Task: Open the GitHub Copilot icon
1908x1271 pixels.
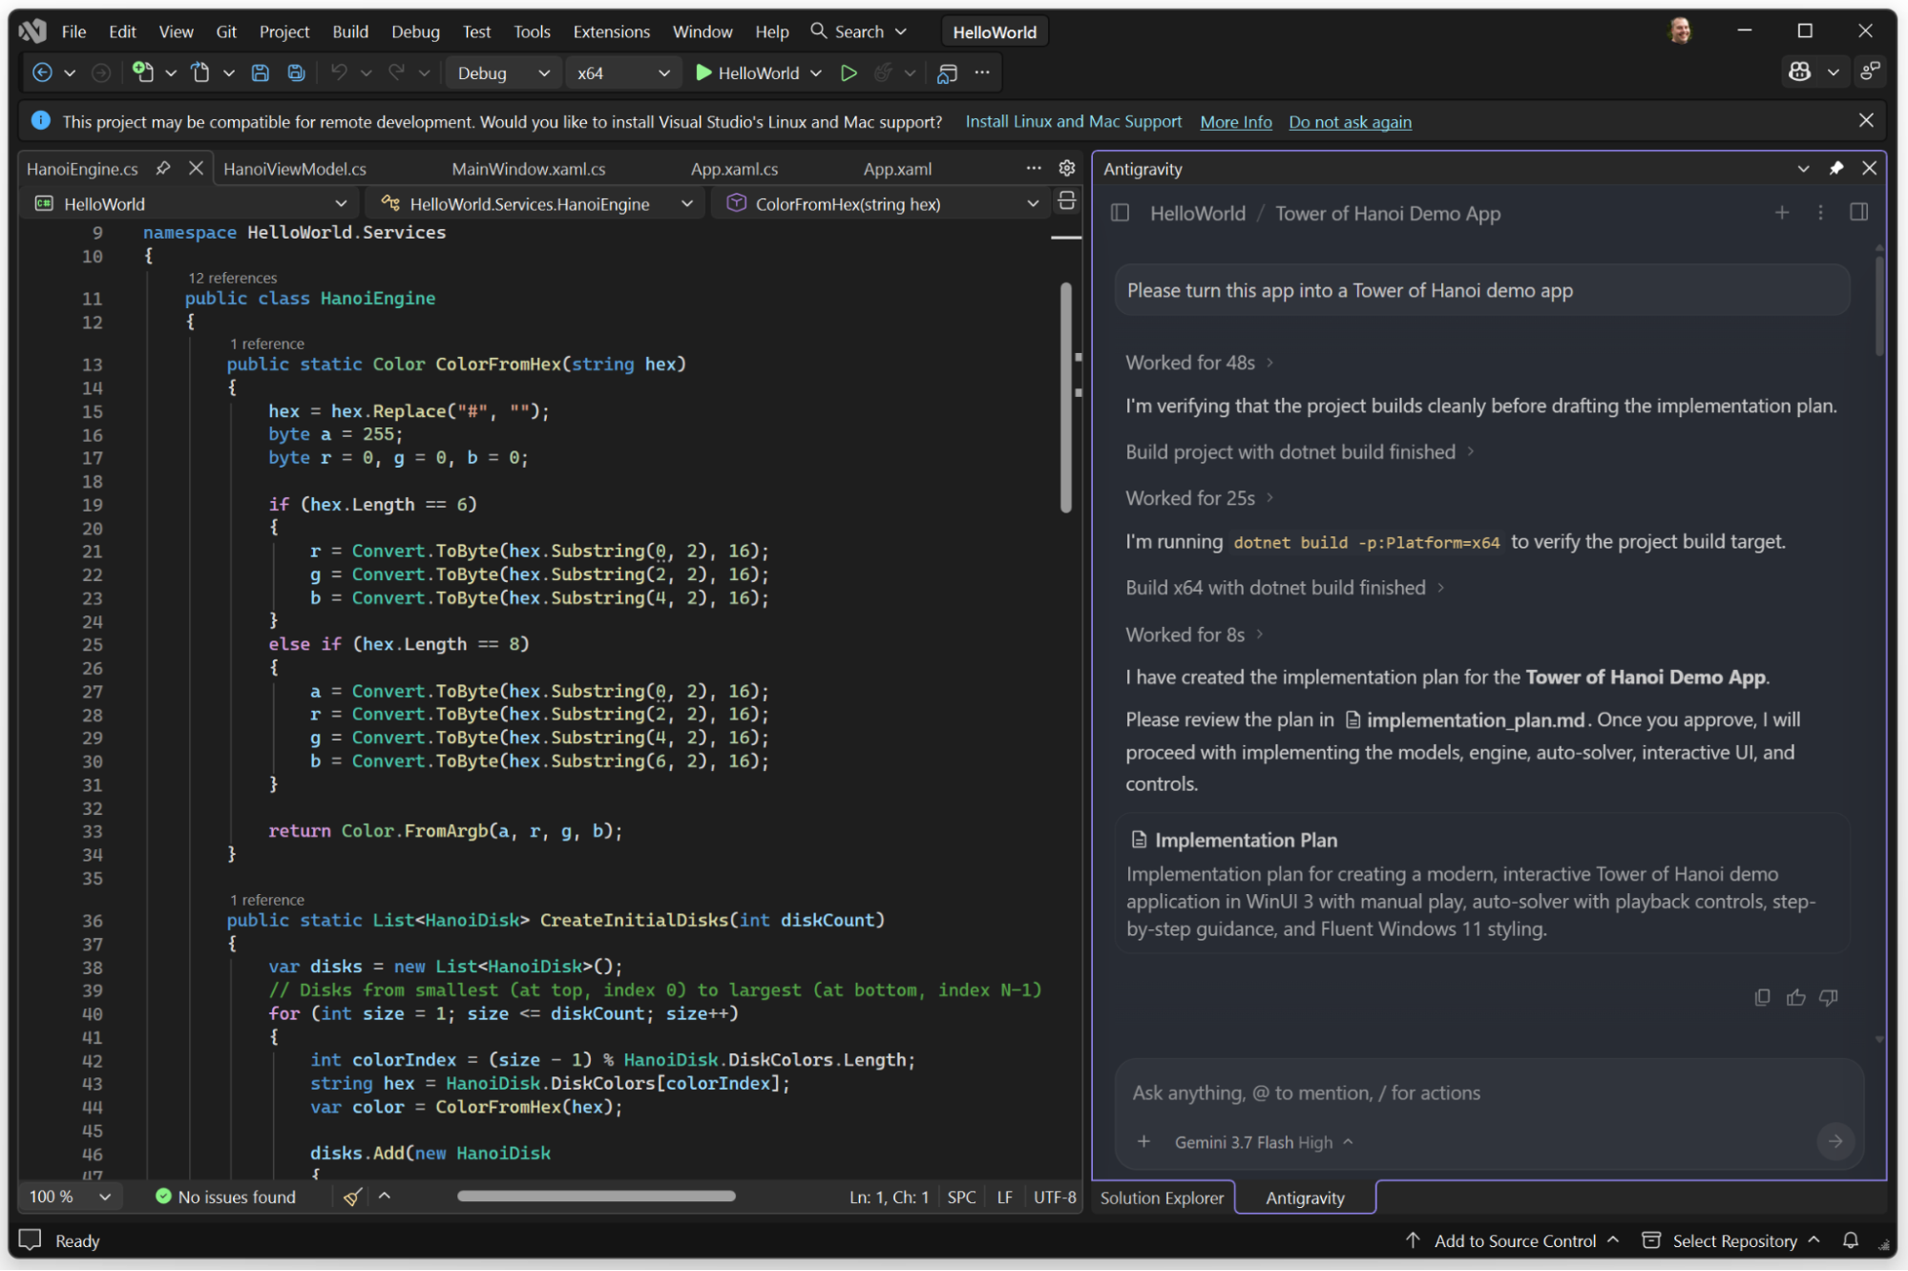Action: click(1800, 73)
